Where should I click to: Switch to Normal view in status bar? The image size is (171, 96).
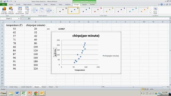(x=143, y=89)
